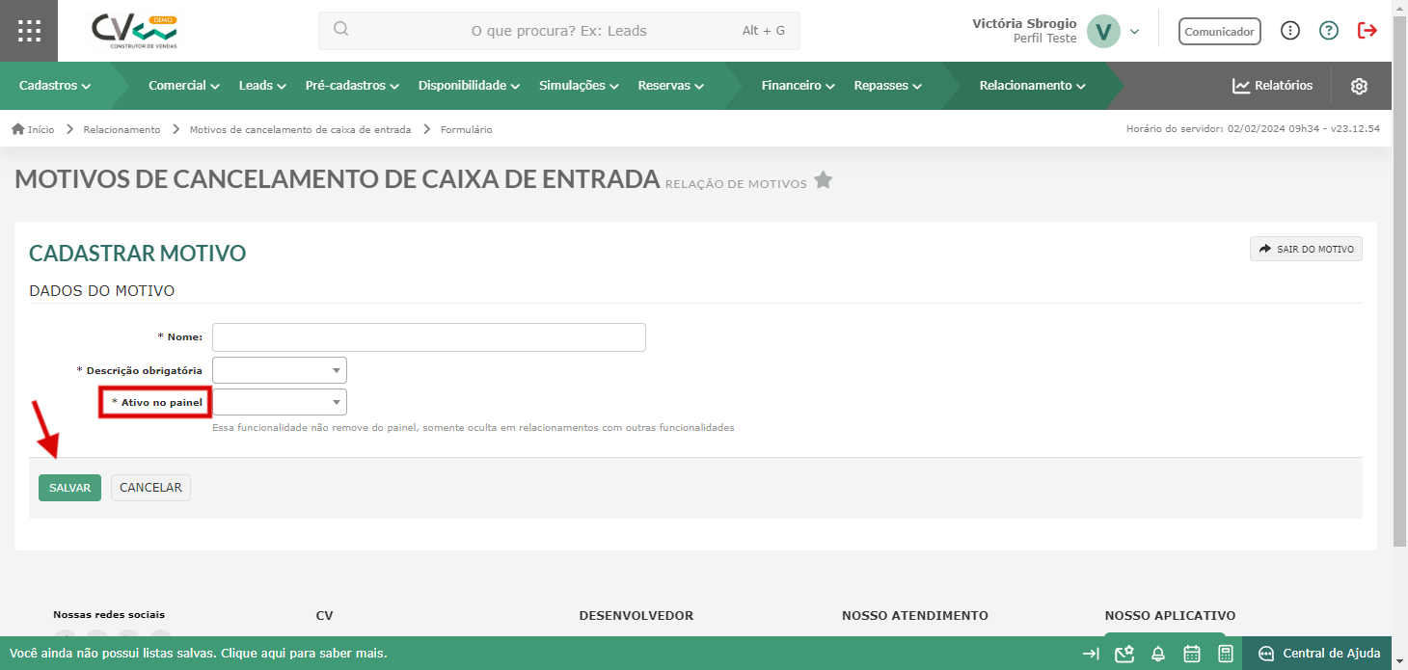Click the global search field
The image size is (1408, 670).
click(559, 31)
